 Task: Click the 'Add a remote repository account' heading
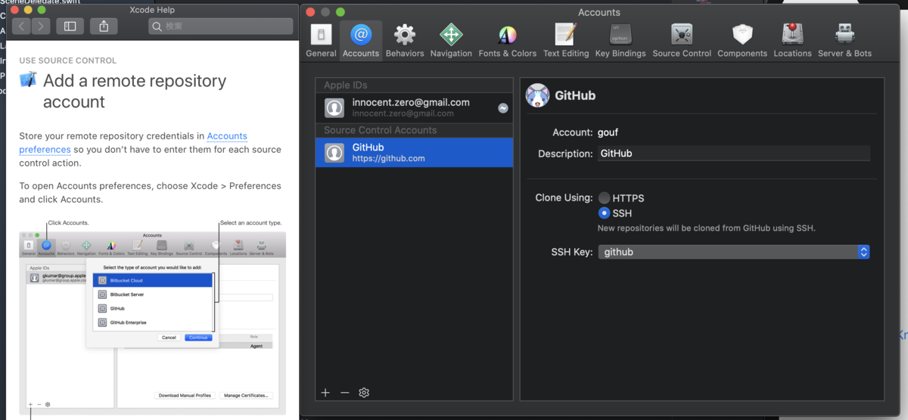(135, 92)
